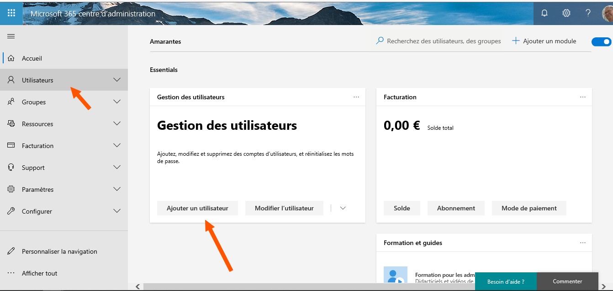Click the pencil icon for Personnaliser la navigation
613x291 pixels.
pos(11,251)
